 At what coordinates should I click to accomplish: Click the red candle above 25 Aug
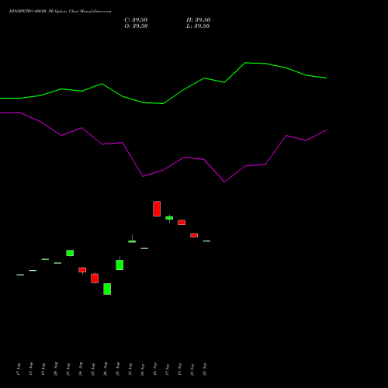click(95, 279)
